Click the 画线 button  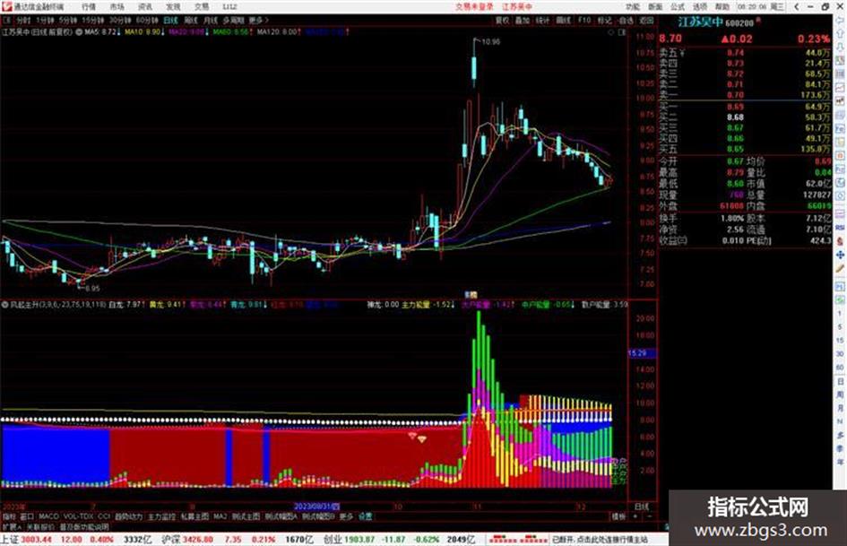[564, 20]
